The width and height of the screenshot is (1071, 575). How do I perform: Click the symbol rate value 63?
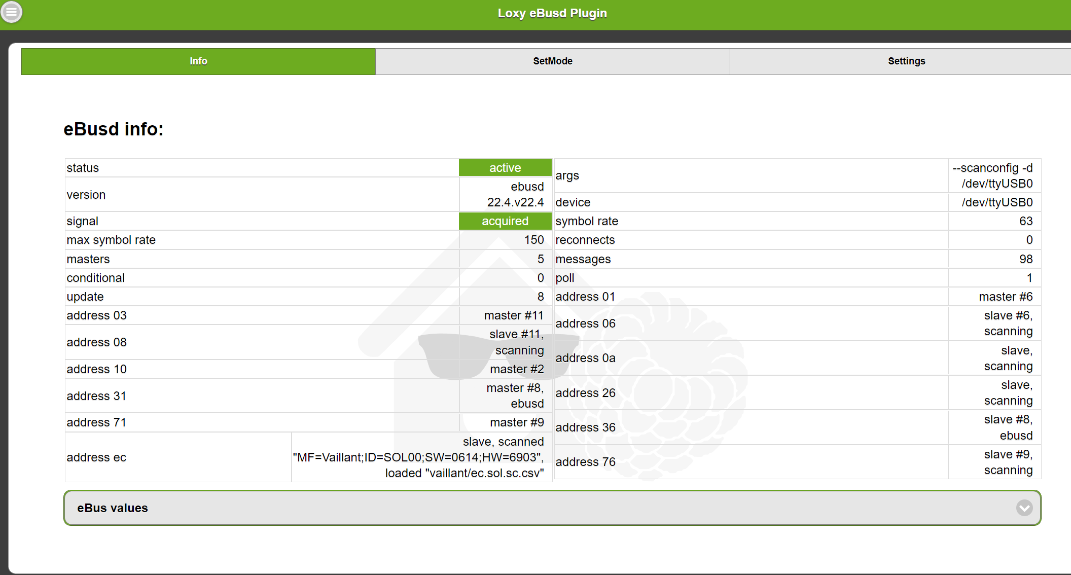(x=1025, y=221)
